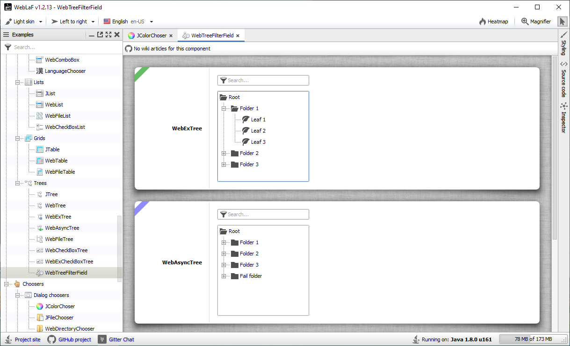Maximize the Examples panel
The image size is (570, 346).
click(108, 35)
